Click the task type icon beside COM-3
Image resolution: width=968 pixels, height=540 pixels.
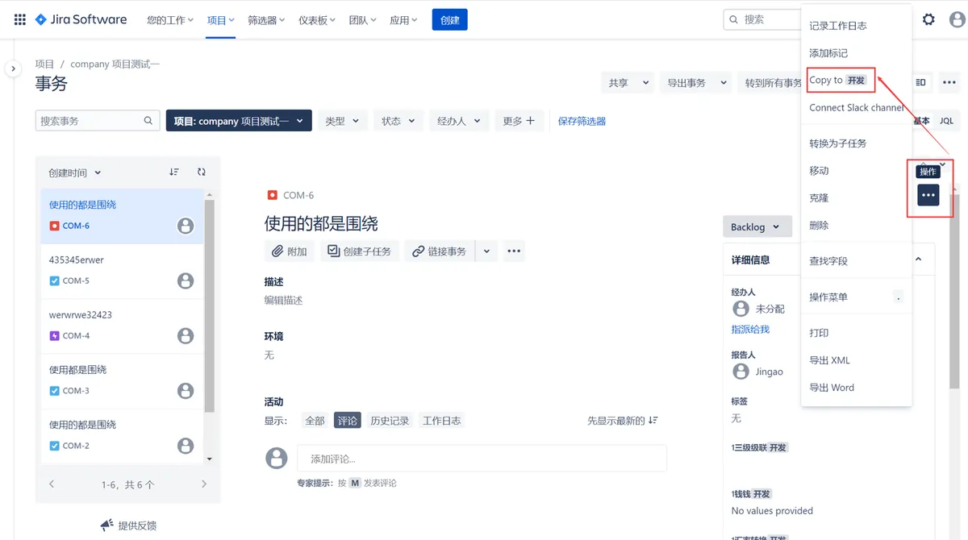click(54, 391)
